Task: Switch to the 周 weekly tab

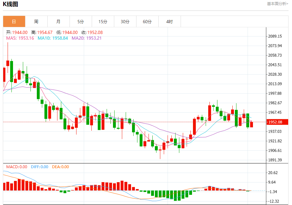Action: pyautogui.click(x=36, y=22)
